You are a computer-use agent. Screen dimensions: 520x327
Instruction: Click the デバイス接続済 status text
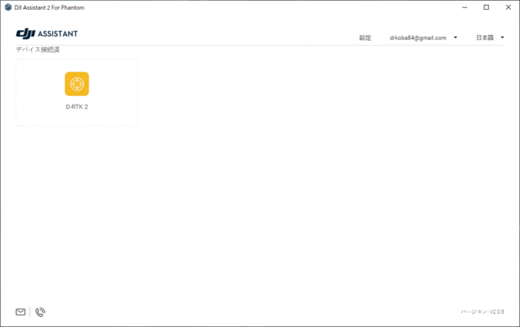point(38,49)
